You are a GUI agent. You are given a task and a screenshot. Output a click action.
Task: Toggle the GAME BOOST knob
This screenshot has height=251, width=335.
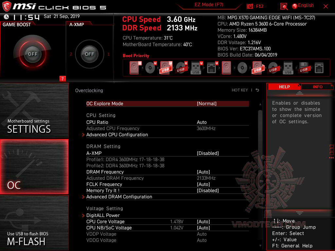32,54
